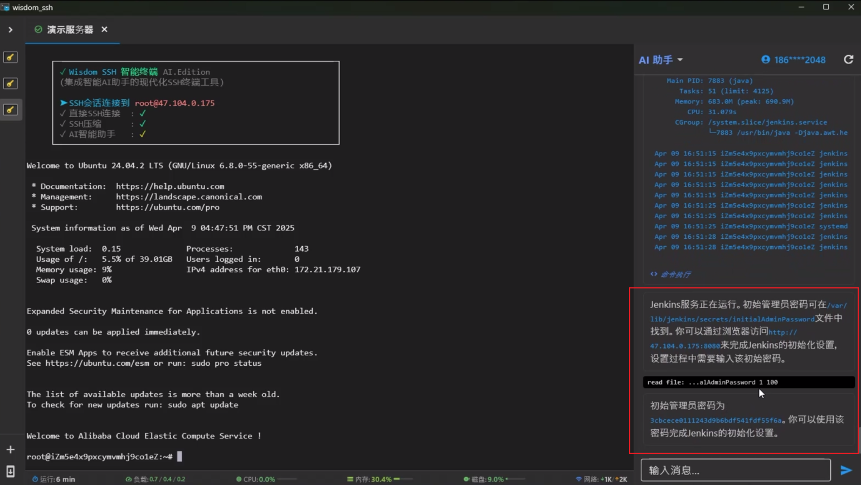
Task: Refresh the AI assistant conversation
Action: coord(848,60)
